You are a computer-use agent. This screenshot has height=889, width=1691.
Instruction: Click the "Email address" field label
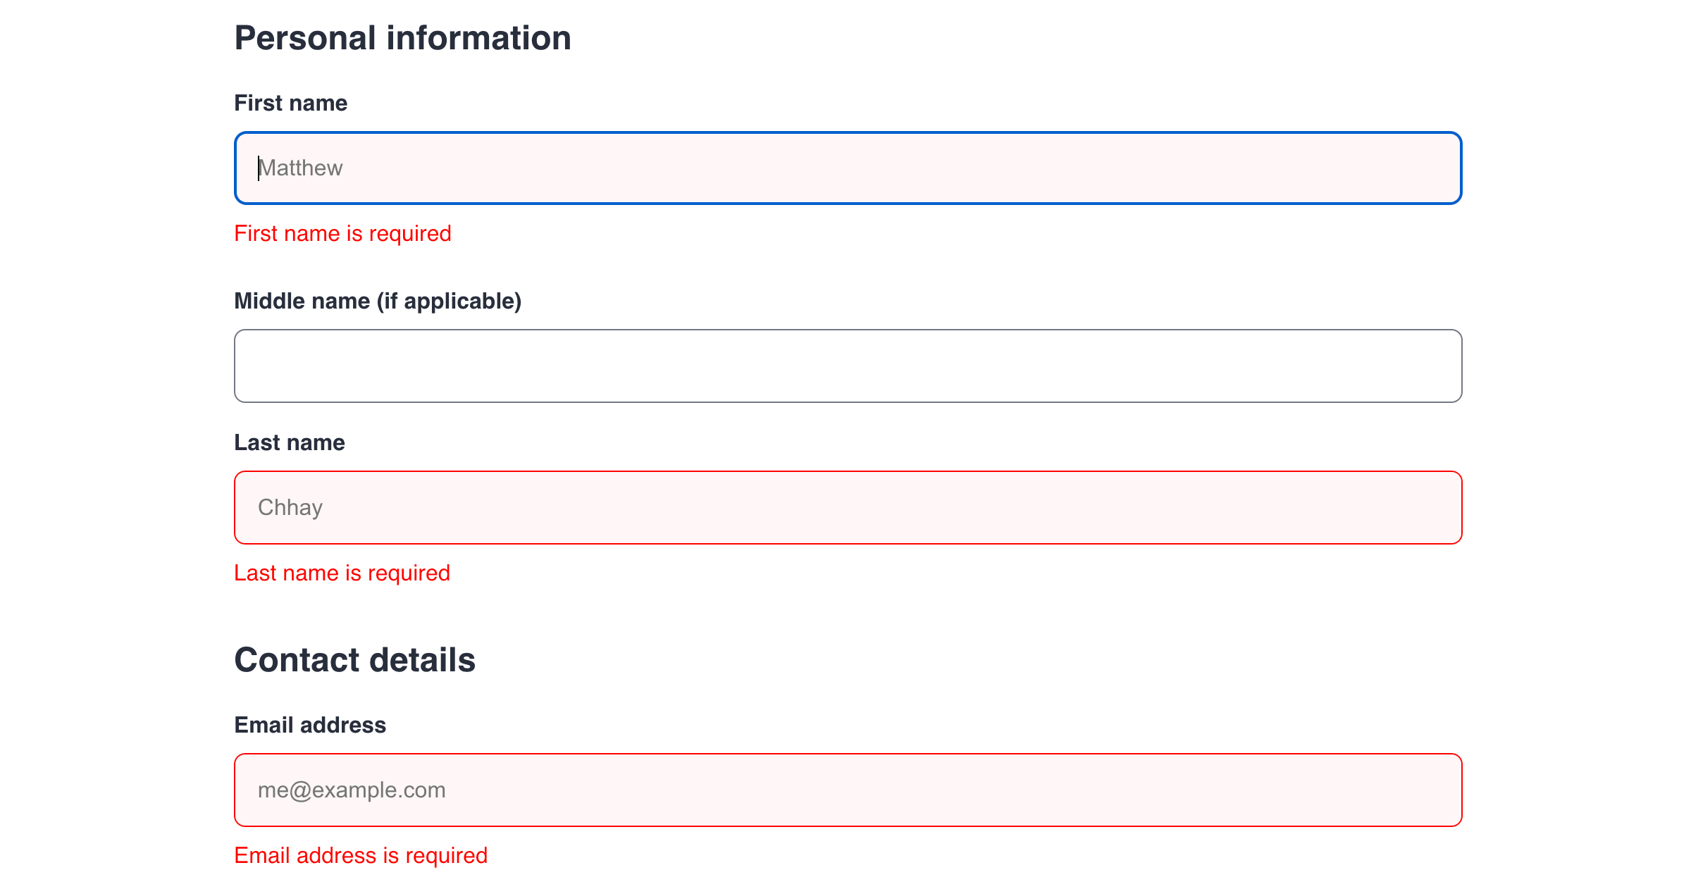(x=310, y=725)
